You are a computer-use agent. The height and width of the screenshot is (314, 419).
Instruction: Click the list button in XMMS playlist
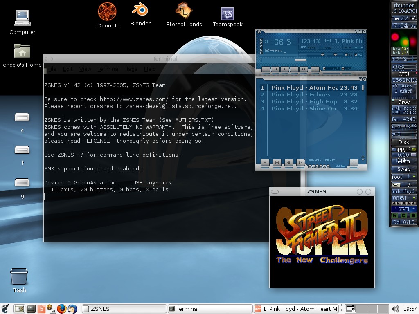coord(354,162)
